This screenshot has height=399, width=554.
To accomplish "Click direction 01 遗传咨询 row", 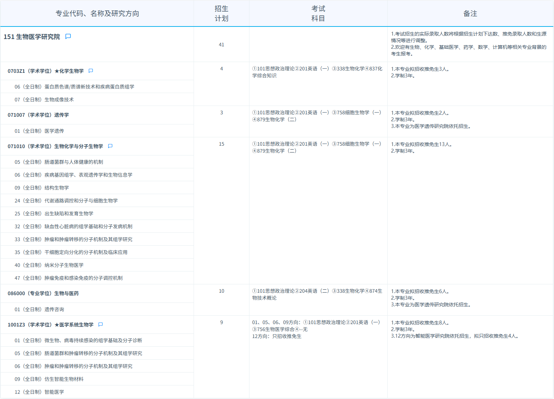I will [39, 309].
